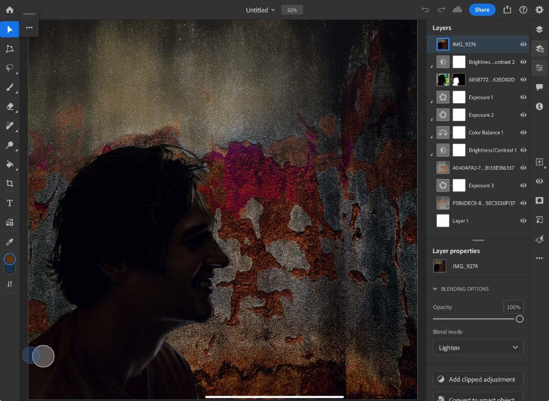Select Layer 1 thumbnail
This screenshot has height=401, width=549.
coord(442,221)
